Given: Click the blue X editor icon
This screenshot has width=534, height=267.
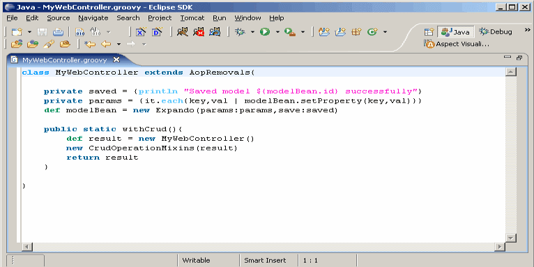Looking at the screenshot, I should (141, 32).
